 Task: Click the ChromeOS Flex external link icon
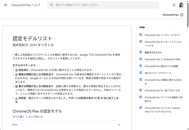point(182,15)
